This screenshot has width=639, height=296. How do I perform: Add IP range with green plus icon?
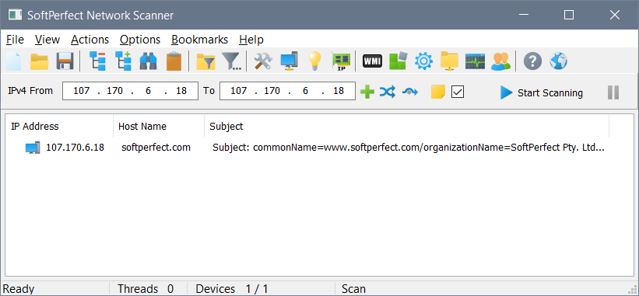tap(367, 92)
